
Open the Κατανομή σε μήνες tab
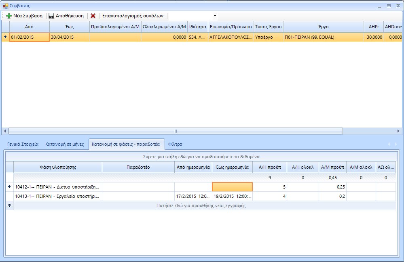tap(64, 144)
